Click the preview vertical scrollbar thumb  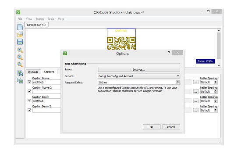coord(219,46)
